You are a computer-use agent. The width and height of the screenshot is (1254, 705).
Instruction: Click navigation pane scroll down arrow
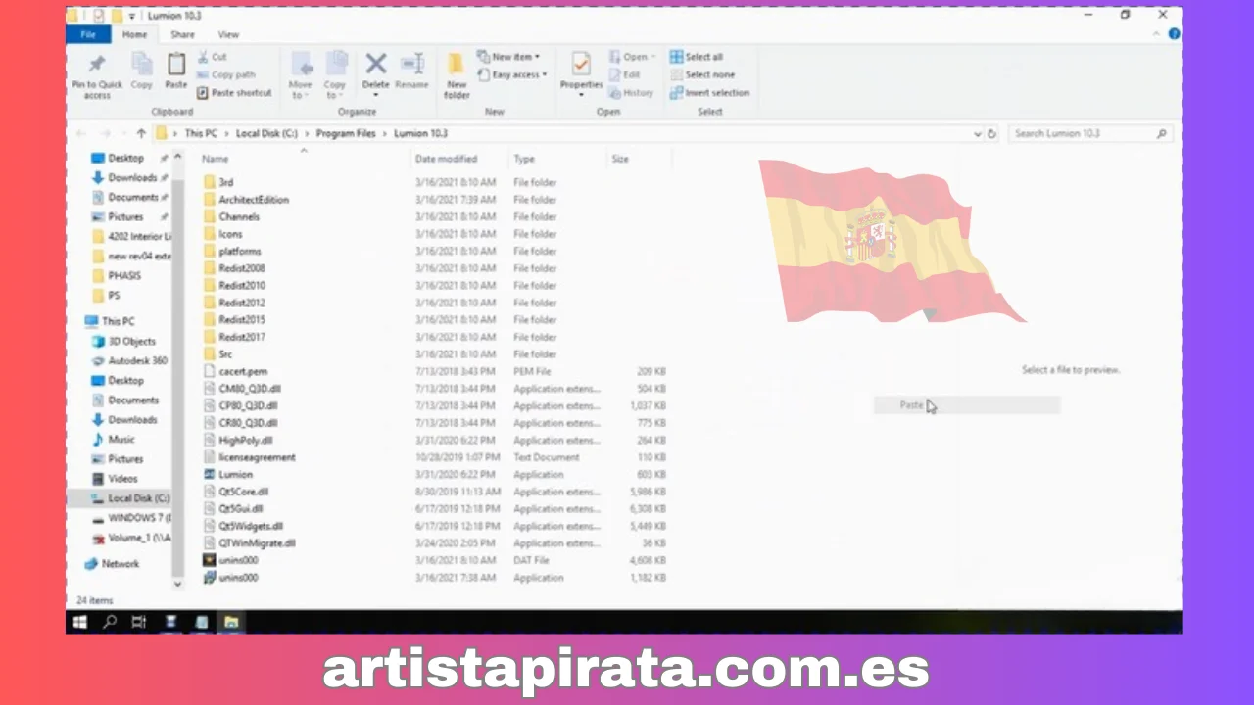click(x=178, y=584)
